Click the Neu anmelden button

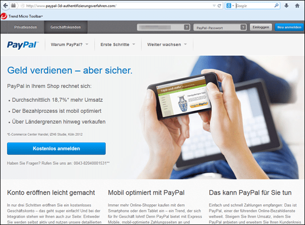(289, 27)
